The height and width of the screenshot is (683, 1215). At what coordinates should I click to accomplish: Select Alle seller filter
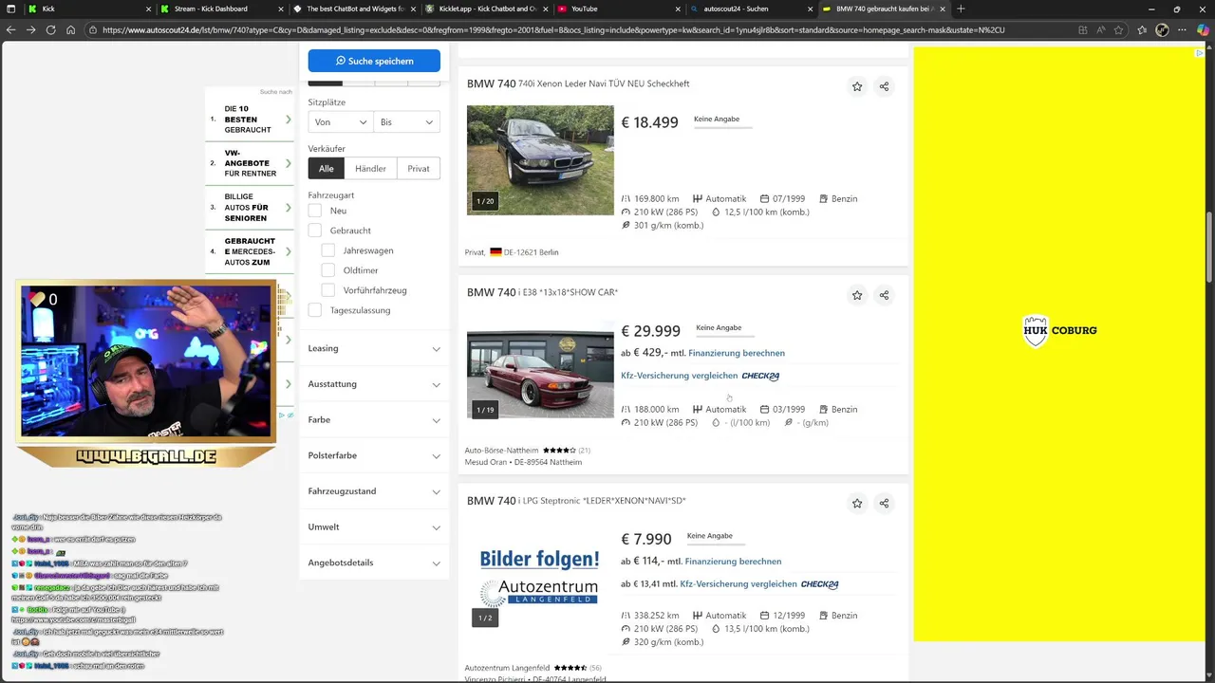tap(327, 169)
